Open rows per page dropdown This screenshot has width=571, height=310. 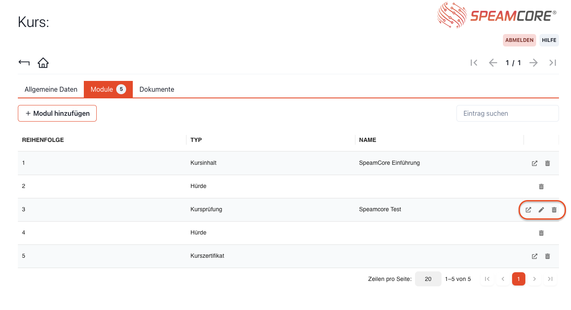(x=428, y=279)
